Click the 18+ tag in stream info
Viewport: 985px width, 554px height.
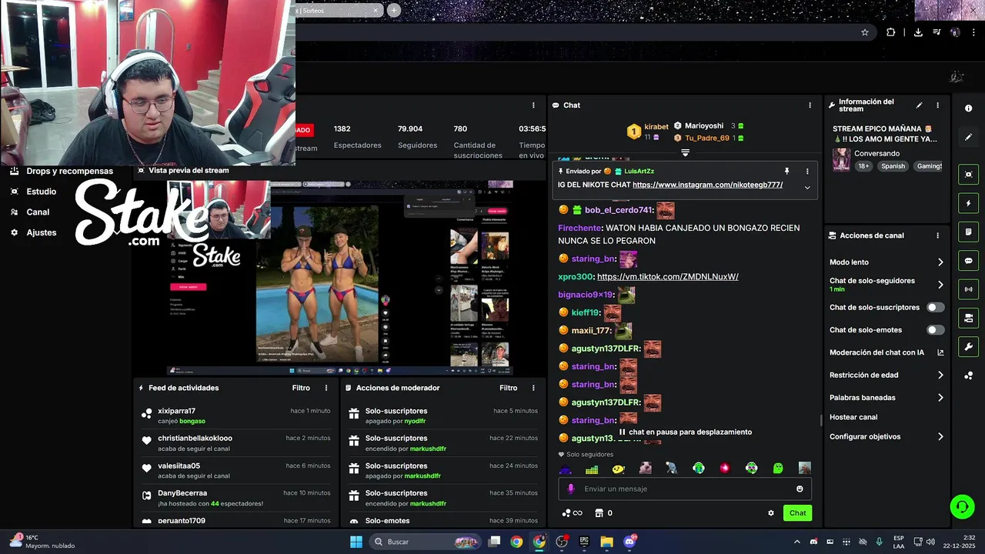click(x=863, y=166)
